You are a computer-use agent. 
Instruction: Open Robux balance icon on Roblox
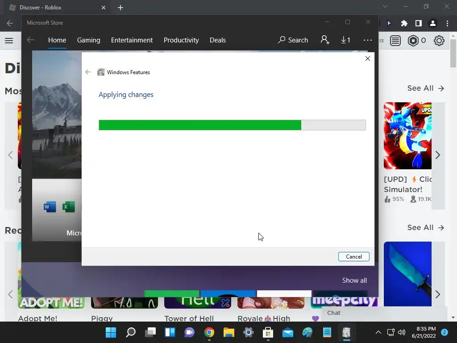point(413,41)
